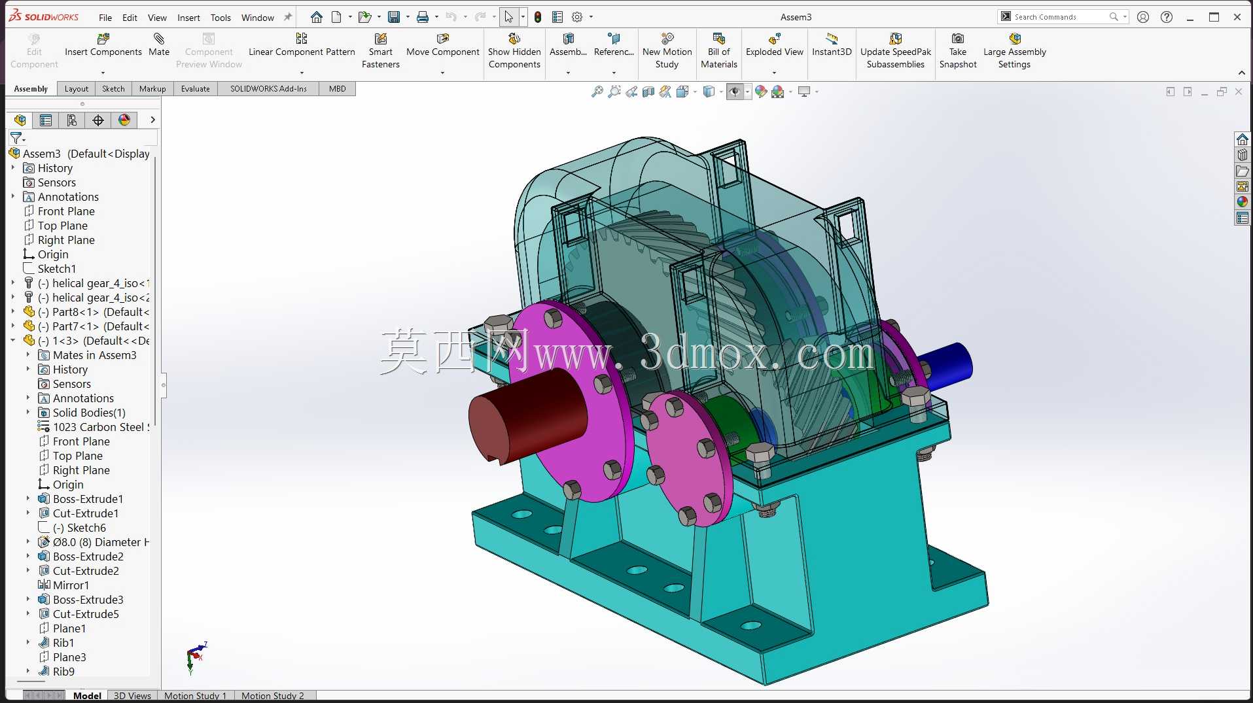Open the Insert Components dropdown arrow
The width and height of the screenshot is (1253, 703).
pyautogui.click(x=103, y=73)
